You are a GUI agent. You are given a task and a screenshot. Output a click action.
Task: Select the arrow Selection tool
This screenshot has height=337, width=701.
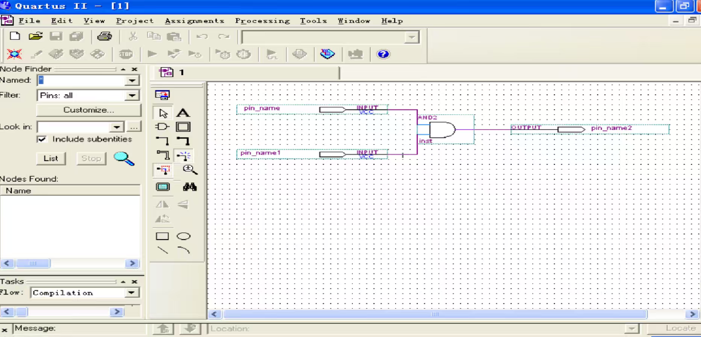163,113
